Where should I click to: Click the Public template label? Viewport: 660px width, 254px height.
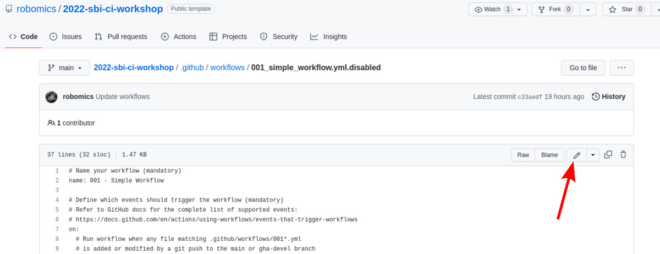191,9
